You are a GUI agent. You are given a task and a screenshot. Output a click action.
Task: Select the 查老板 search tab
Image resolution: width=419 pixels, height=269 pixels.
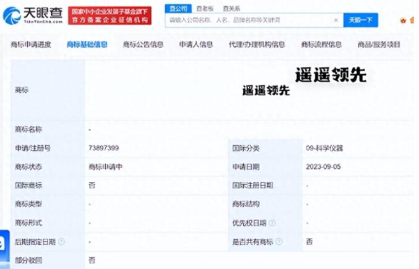coord(205,9)
